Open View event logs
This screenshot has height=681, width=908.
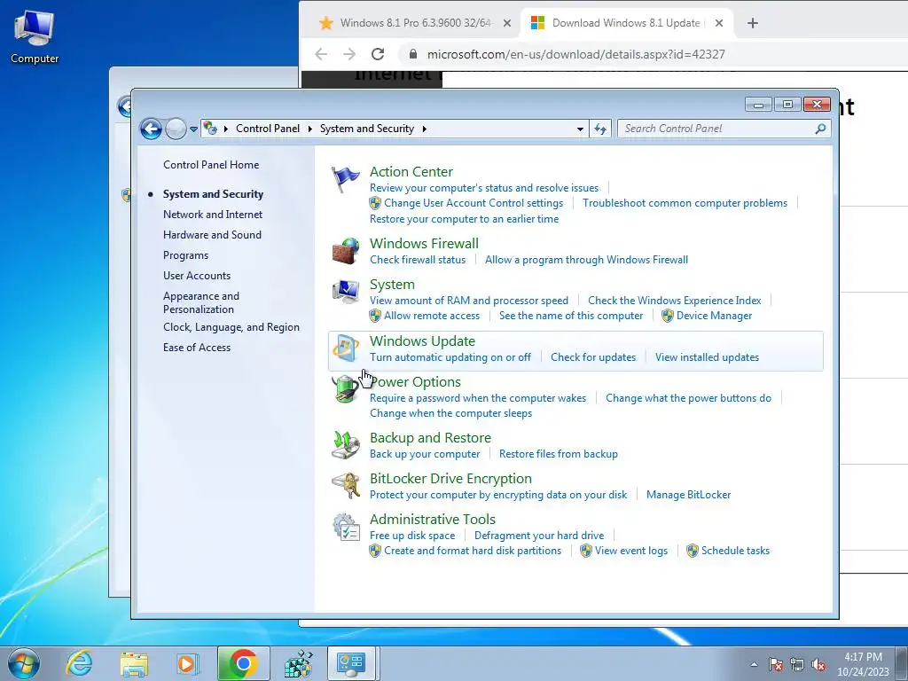[x=631, y=551]
